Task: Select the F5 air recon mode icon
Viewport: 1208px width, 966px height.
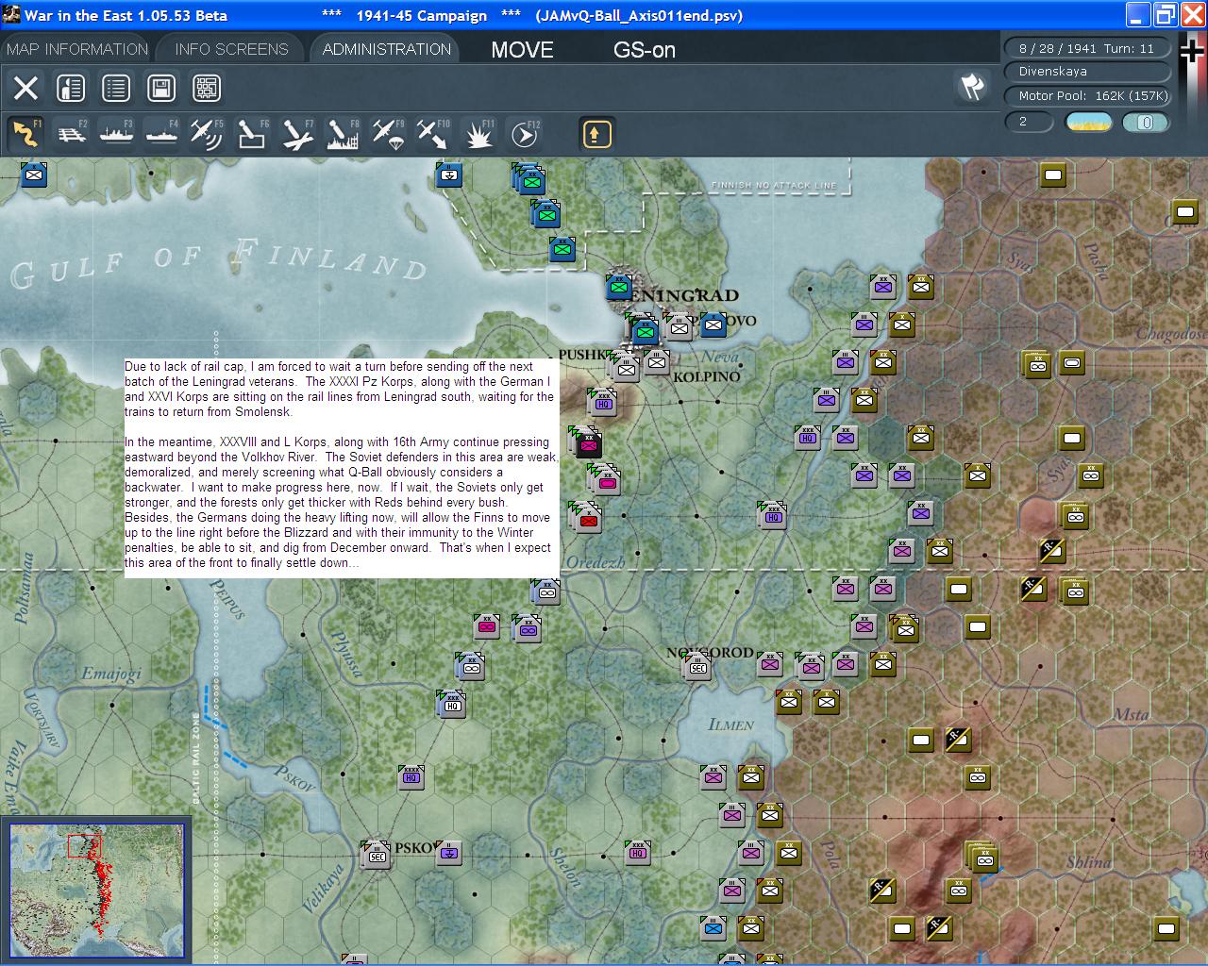Action: point(207,134)
